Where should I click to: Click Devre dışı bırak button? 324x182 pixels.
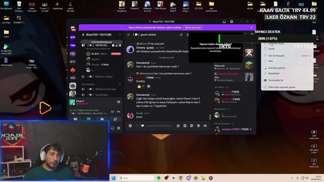(x=193, y=27)
